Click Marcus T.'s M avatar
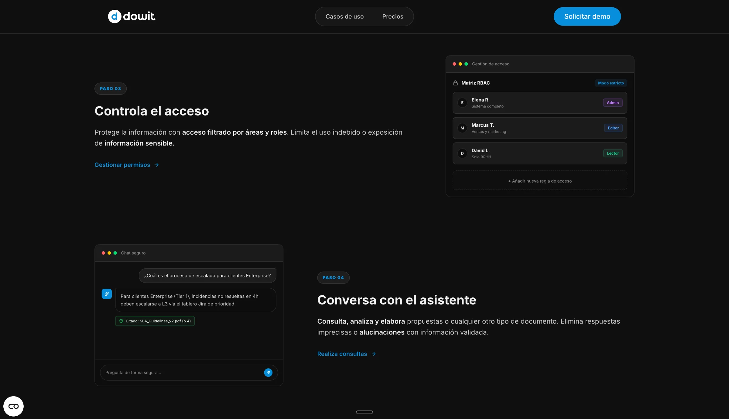The width and height of the screenshot is (729, 419). (462, 128)
